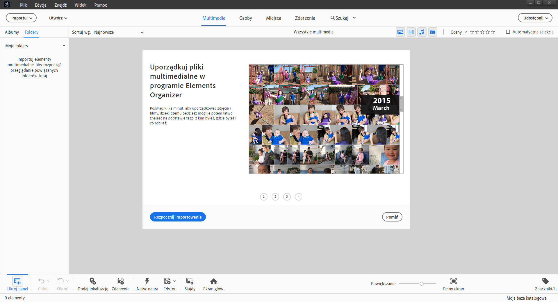Switch to the Osoby tab
558x302 pixels.
click(x=246, y=18)
